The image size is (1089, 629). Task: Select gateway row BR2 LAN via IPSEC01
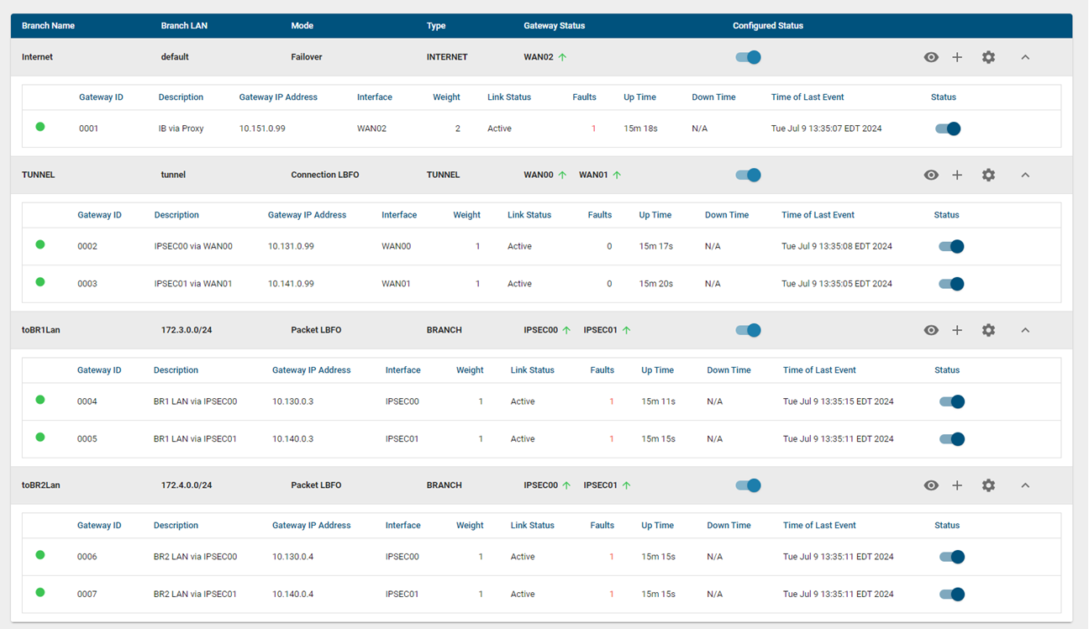(195, 594)
